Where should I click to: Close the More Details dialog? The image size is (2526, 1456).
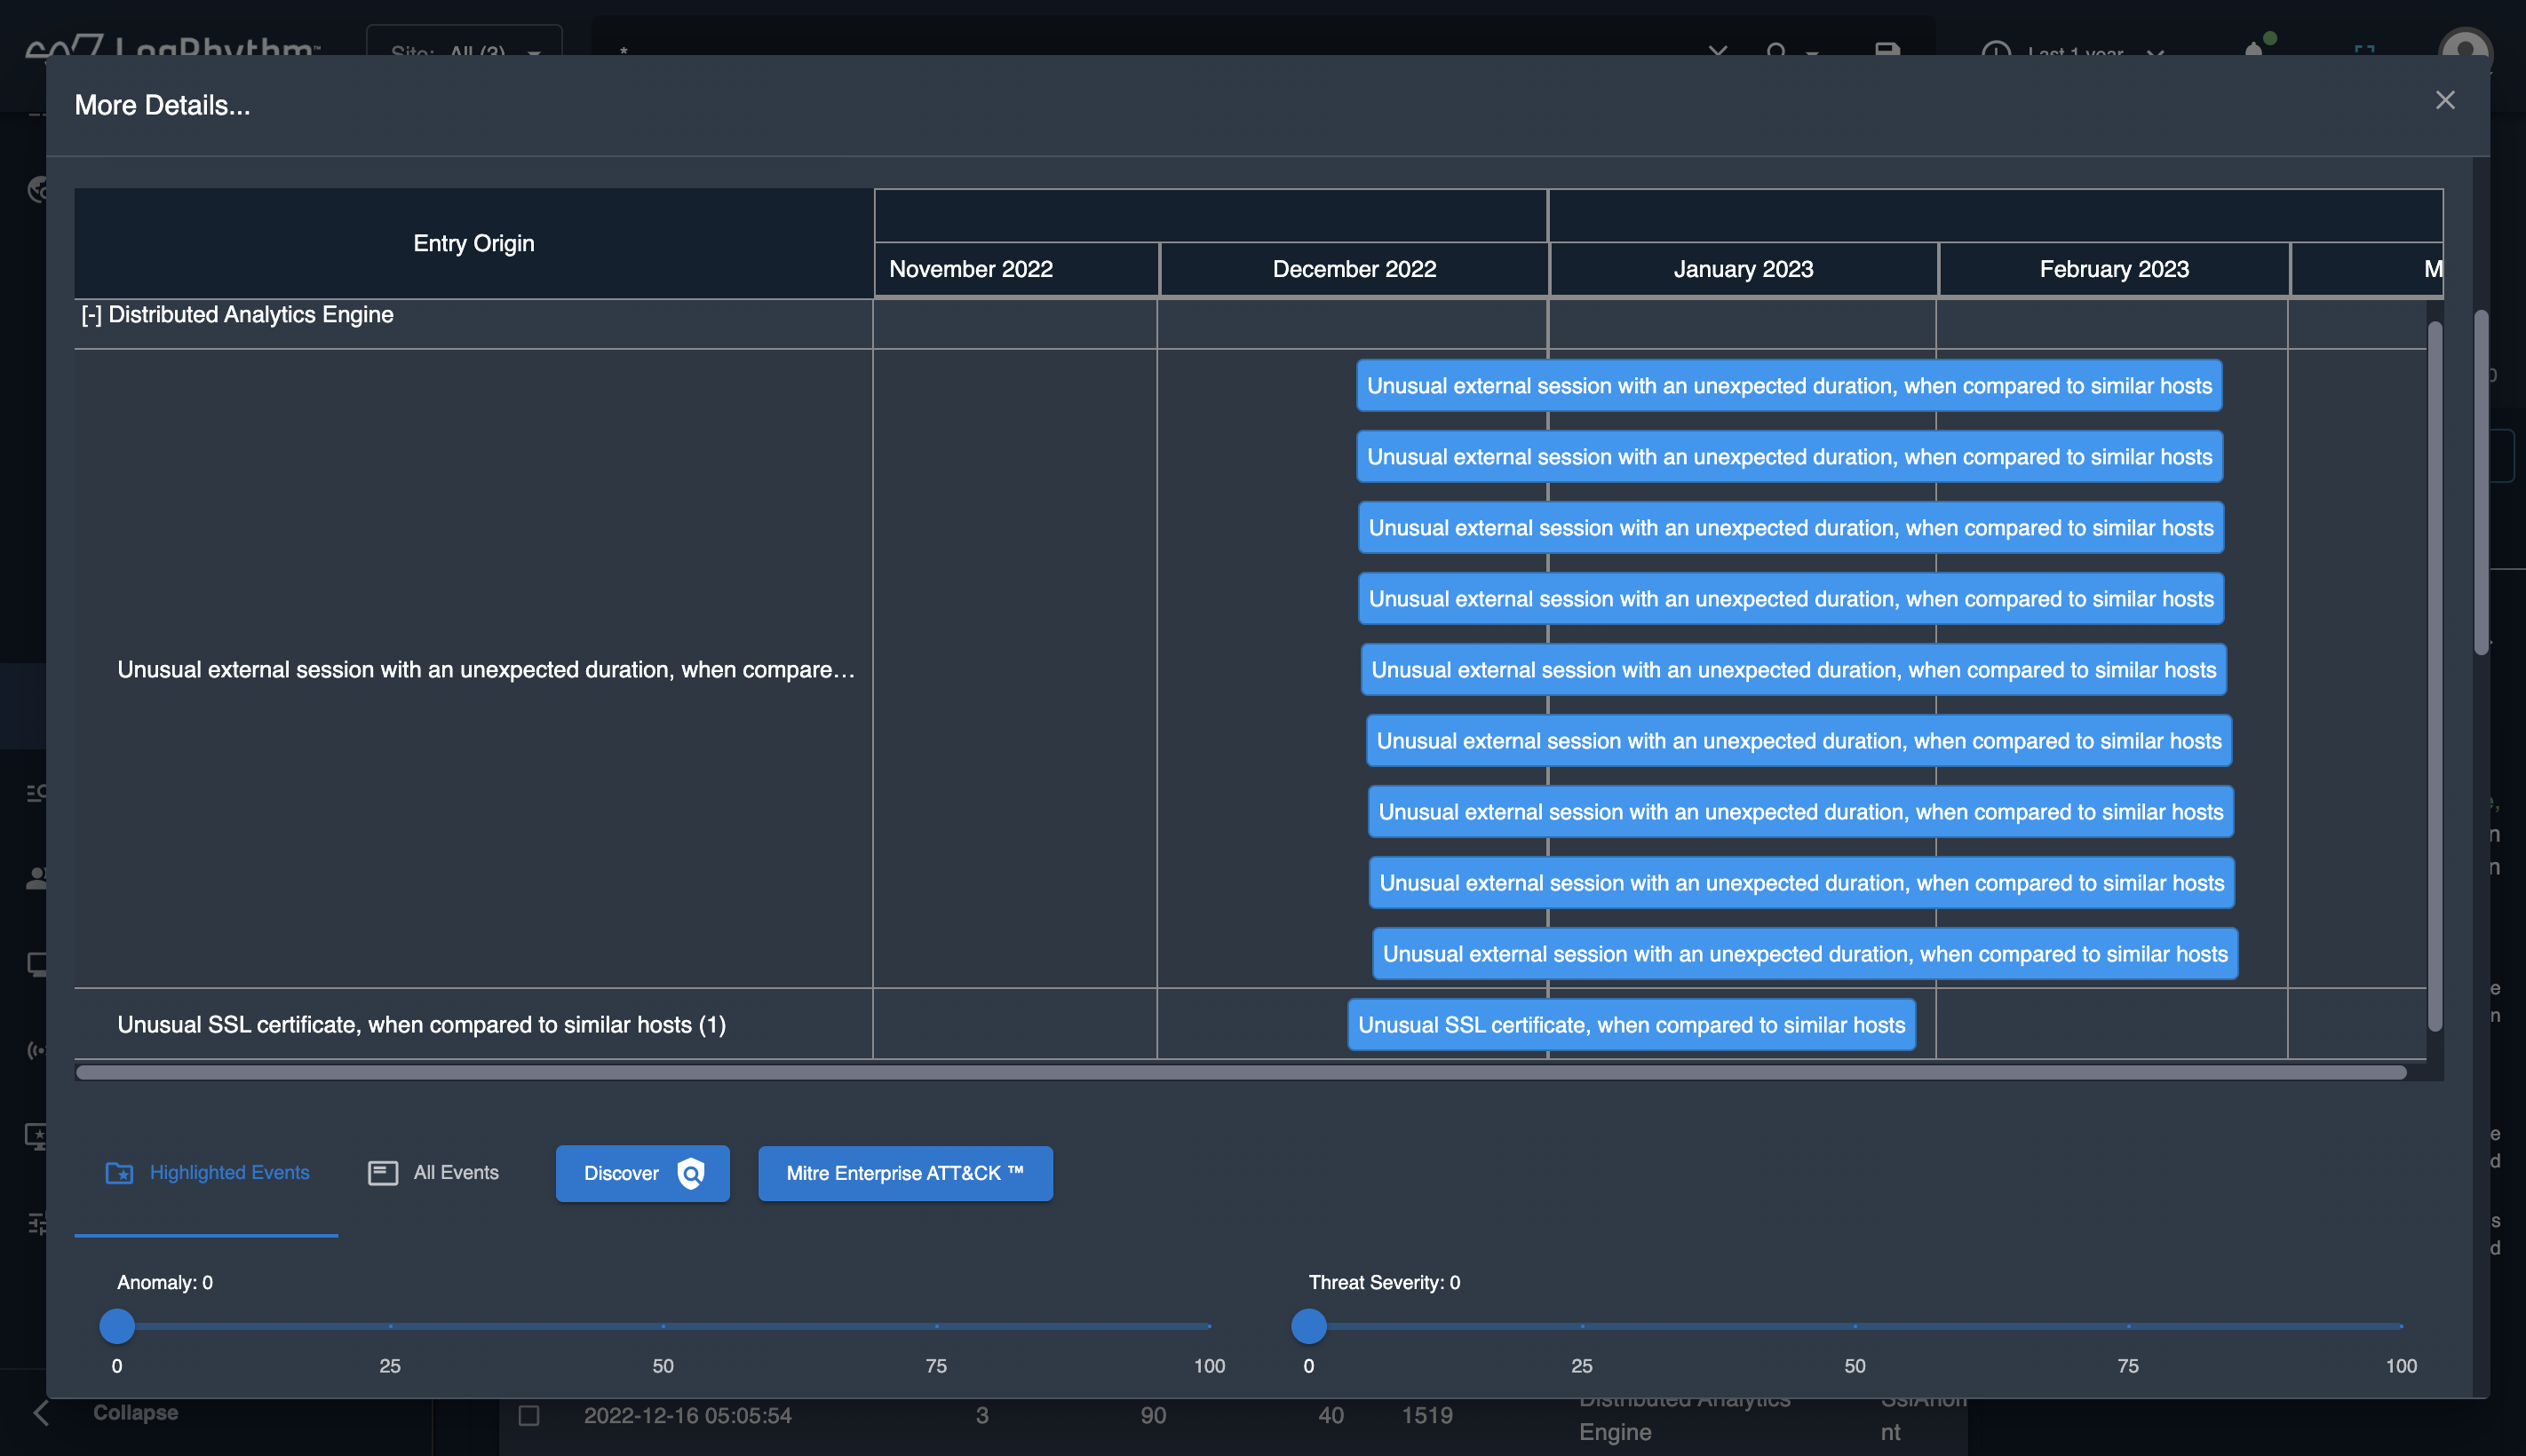(x=2444, y=100)
